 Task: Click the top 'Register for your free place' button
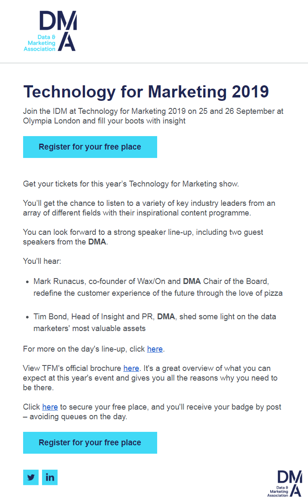(x=90, y=147)
